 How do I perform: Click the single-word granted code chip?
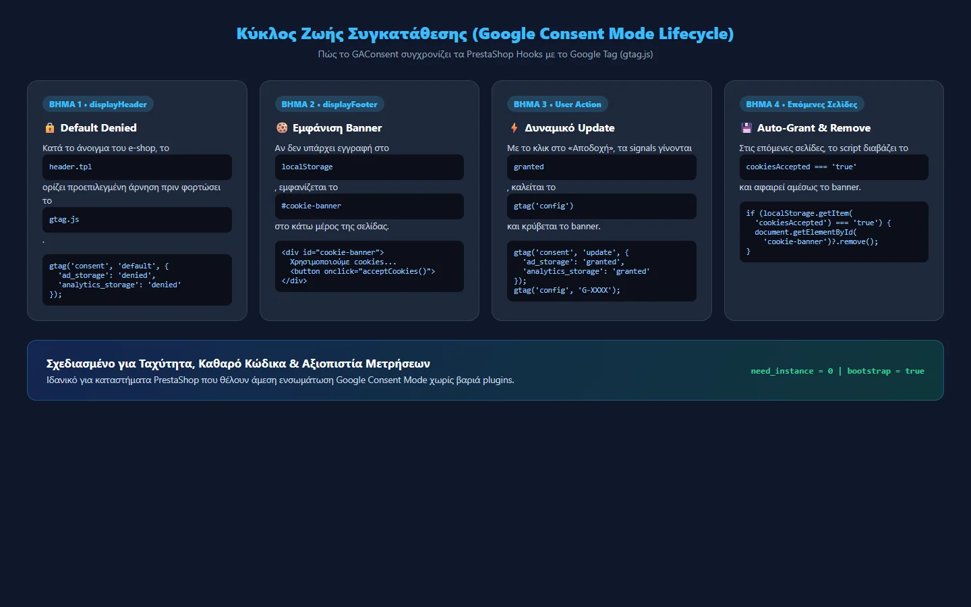[601, 167]
